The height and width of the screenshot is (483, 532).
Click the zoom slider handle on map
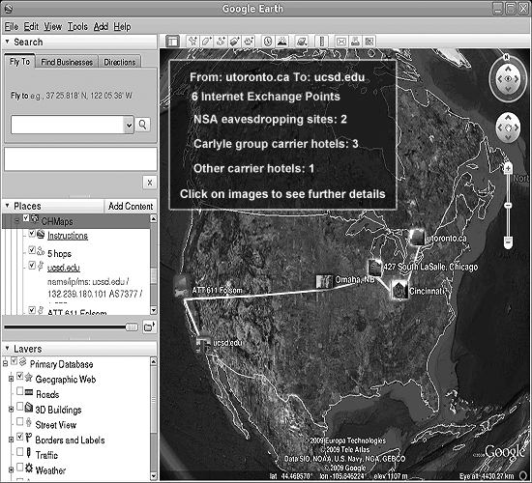pyautogui.click(x=508, y=206)
